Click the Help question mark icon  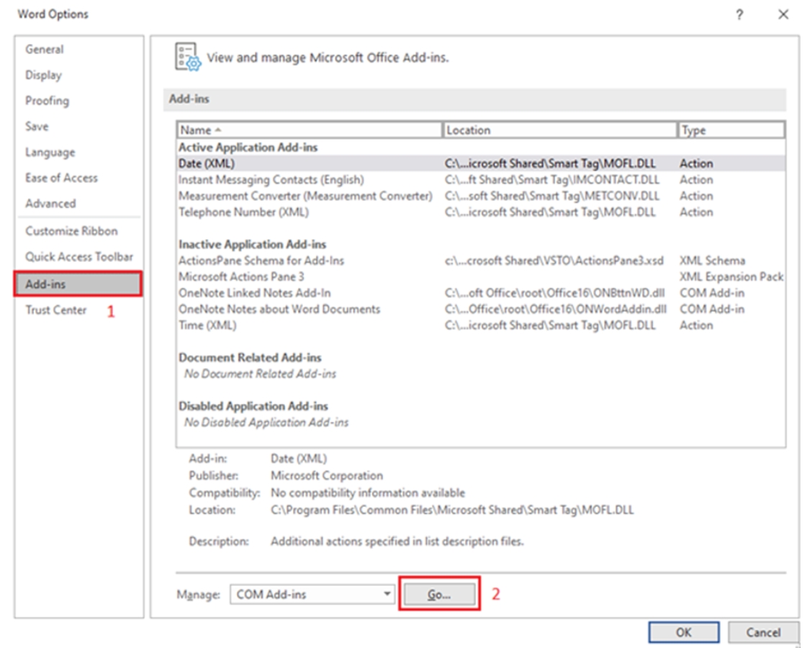(739, 14)
